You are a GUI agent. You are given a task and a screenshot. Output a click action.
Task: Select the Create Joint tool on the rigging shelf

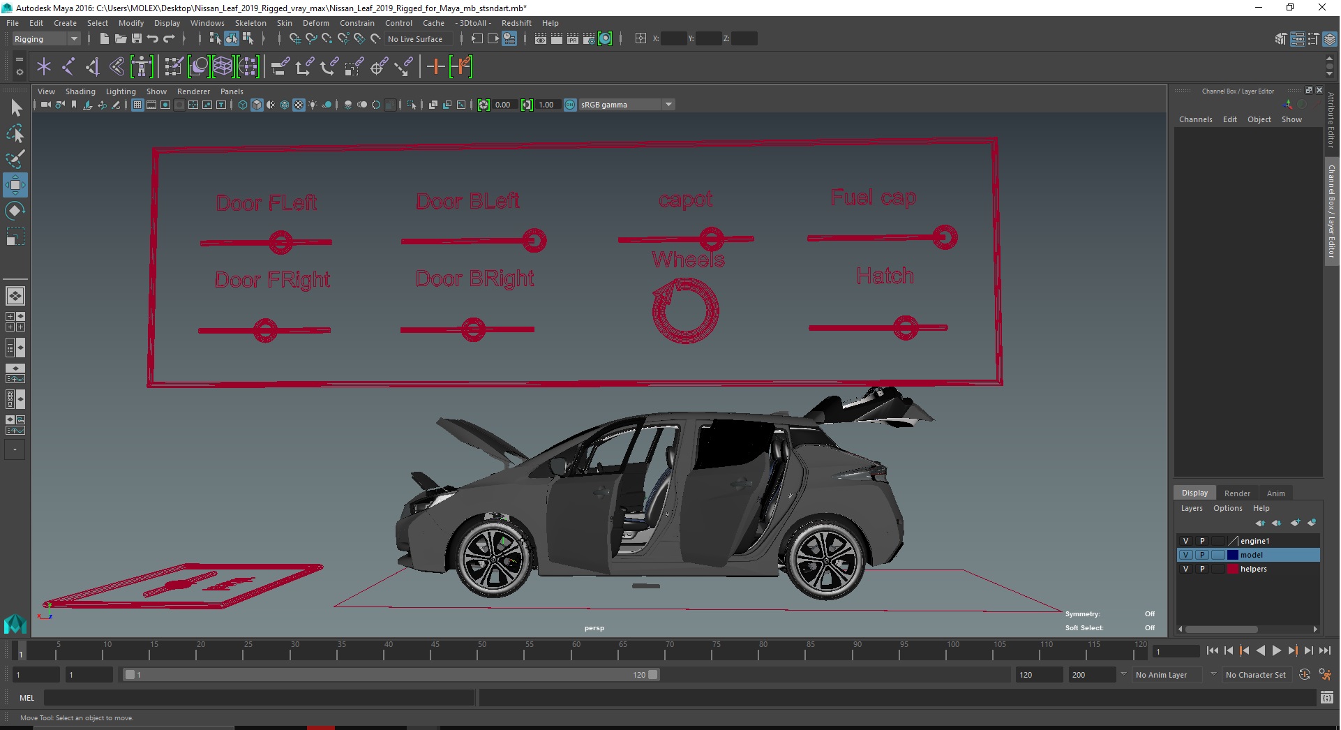click(x=68, y=67)
